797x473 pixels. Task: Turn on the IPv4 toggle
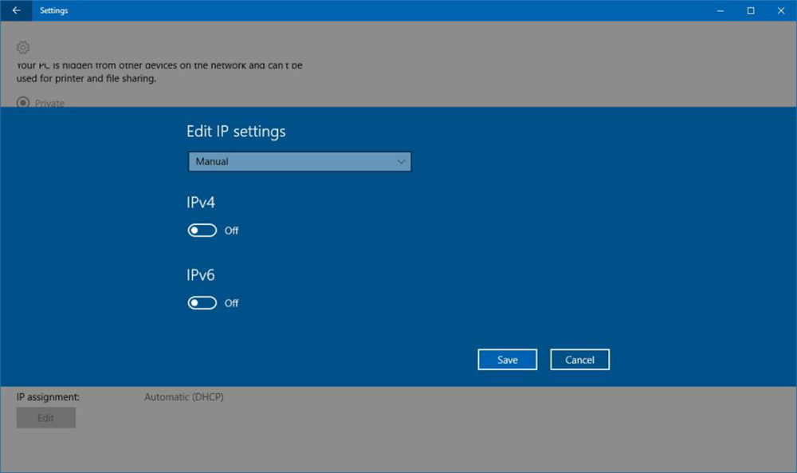[x=202, y=231]
